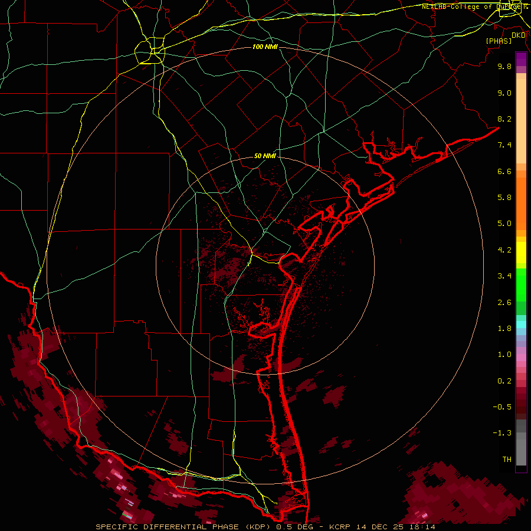Pick the purple top segment of color bar
Viewport: 531px width, 531px height.
tap(521, 59)
